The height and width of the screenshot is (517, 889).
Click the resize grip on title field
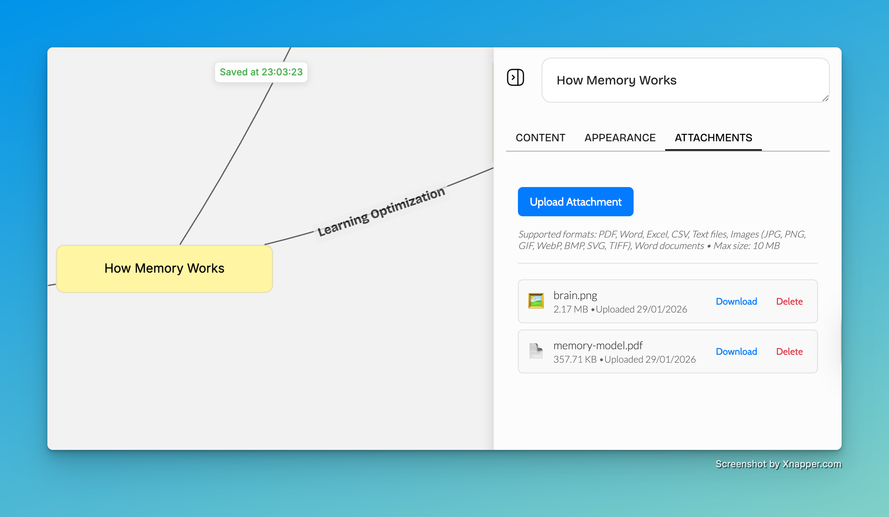825,99
